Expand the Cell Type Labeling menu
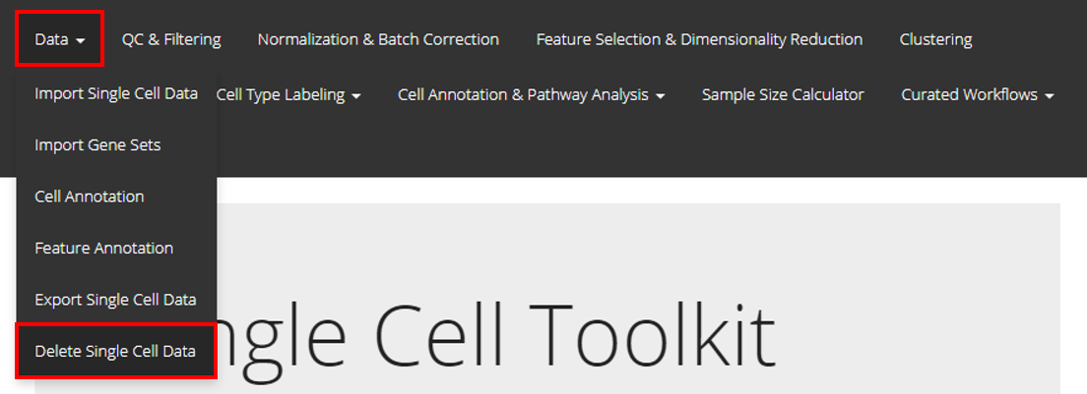Screen dimensions: 1087x394 [288, 94]
